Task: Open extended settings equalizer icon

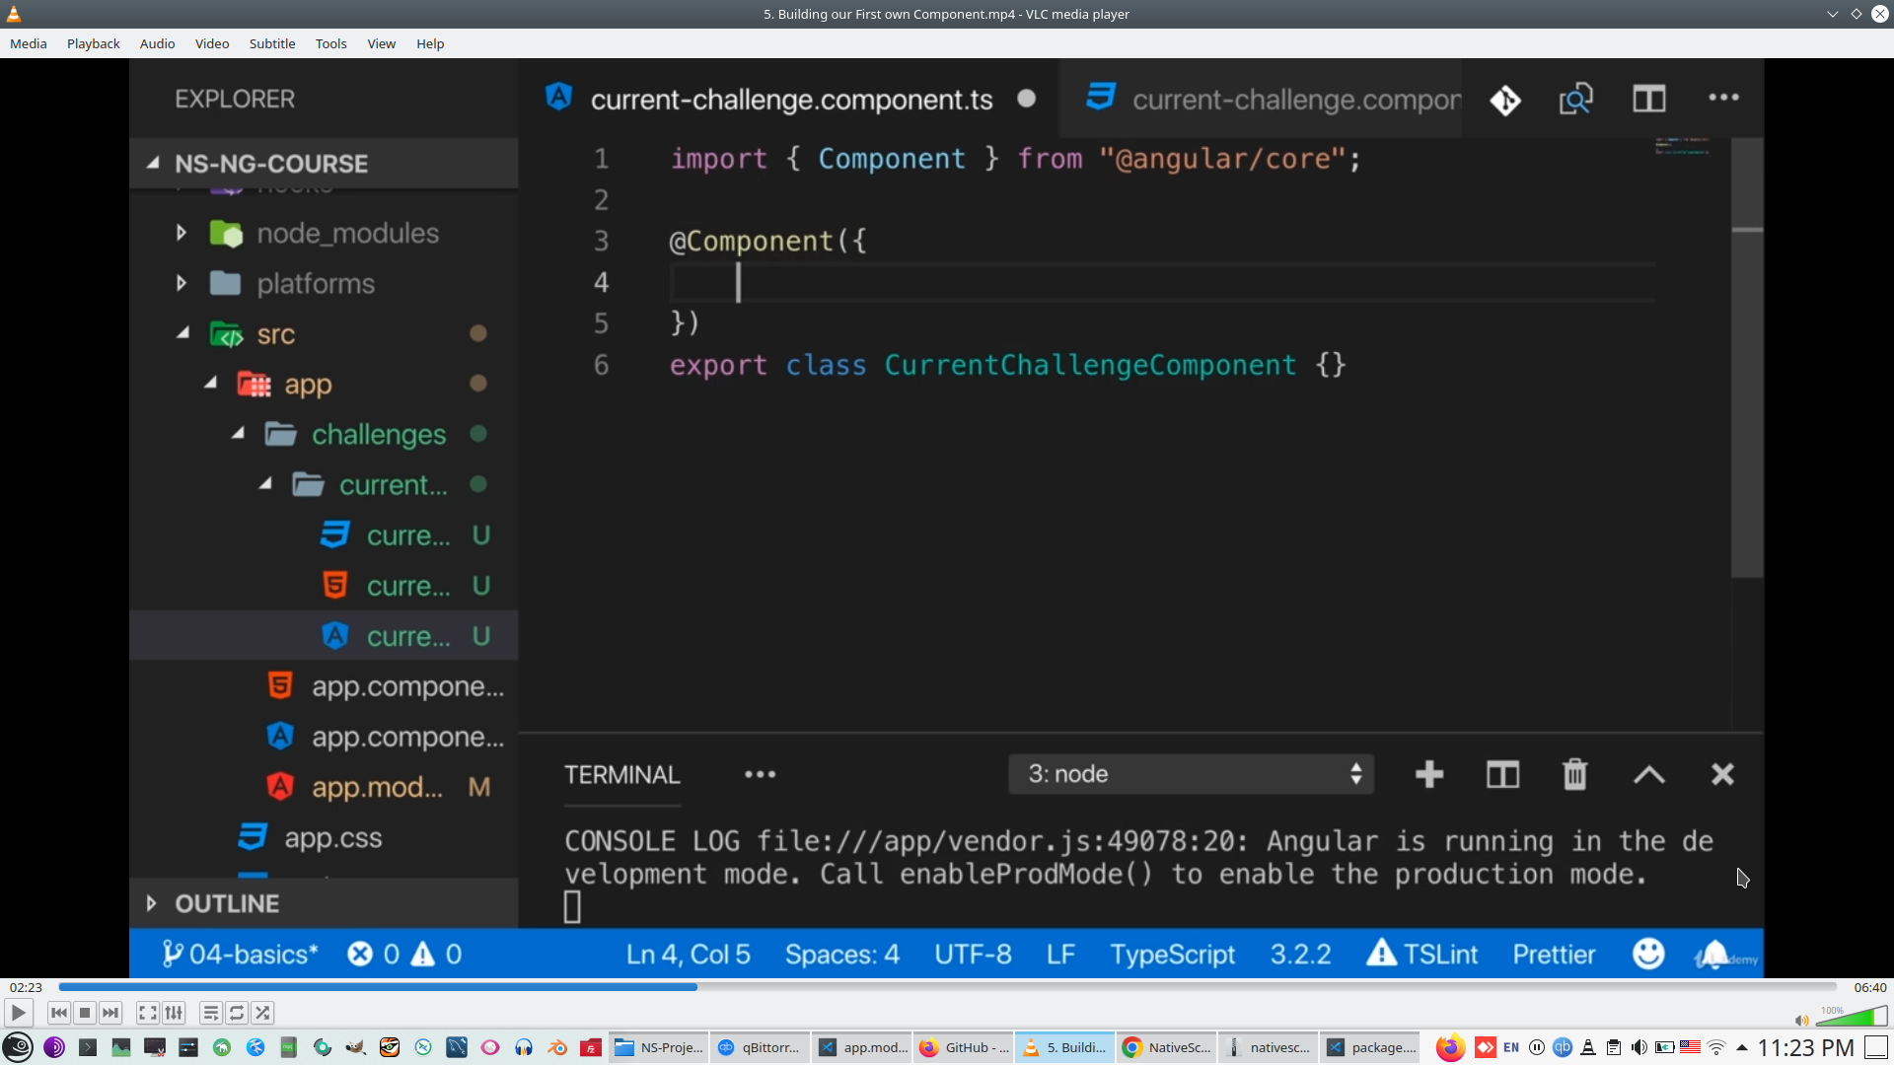Action: [x=174, y=1013]
